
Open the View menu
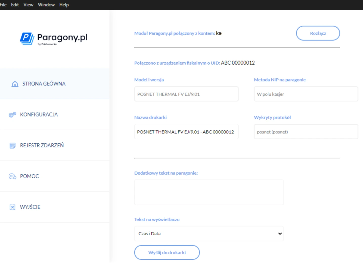tap(28, 4)
